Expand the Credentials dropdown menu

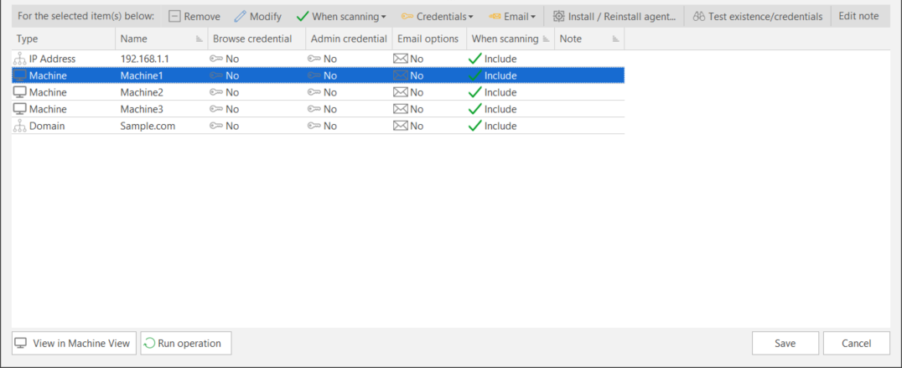pos(438,16)
